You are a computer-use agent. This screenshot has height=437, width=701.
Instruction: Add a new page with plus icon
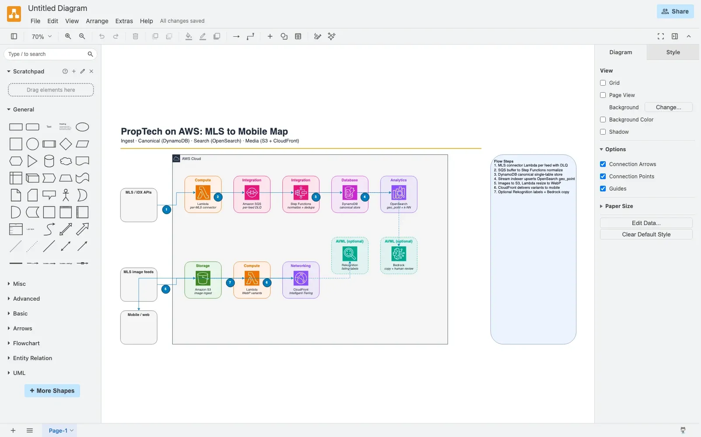click(x=13, y=430)
